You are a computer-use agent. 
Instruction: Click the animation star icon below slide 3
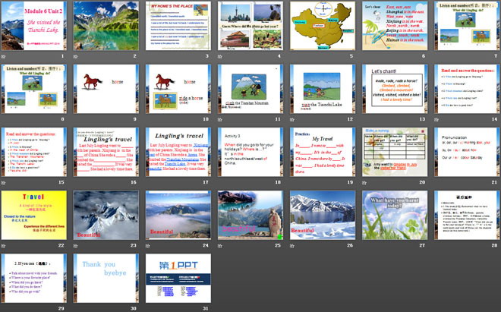click(x=147, y=55)
